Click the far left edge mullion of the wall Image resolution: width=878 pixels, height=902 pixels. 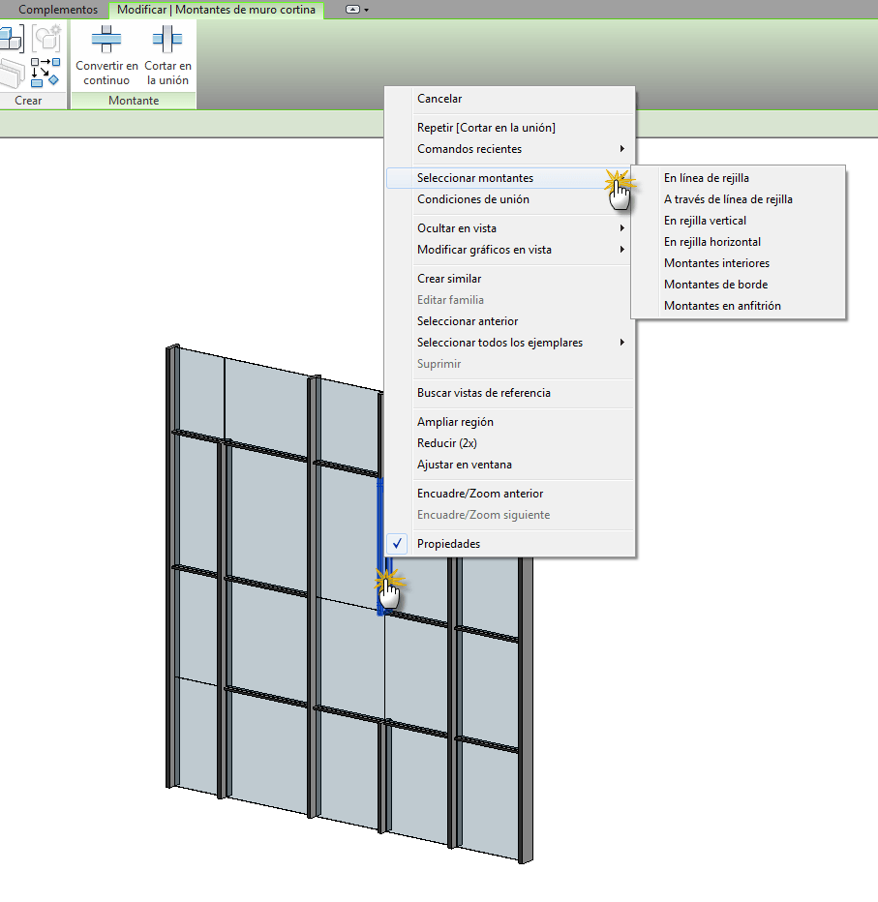click(x=172, y=566)
